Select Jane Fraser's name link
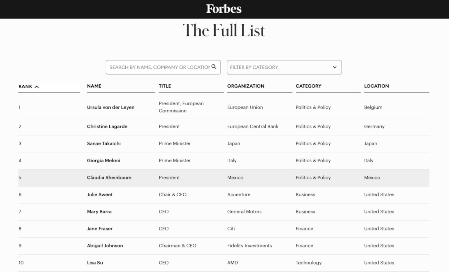This screenshot has width=449, height=272. [100, 229]
